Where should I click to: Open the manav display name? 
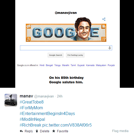click(x=26, y=96)
